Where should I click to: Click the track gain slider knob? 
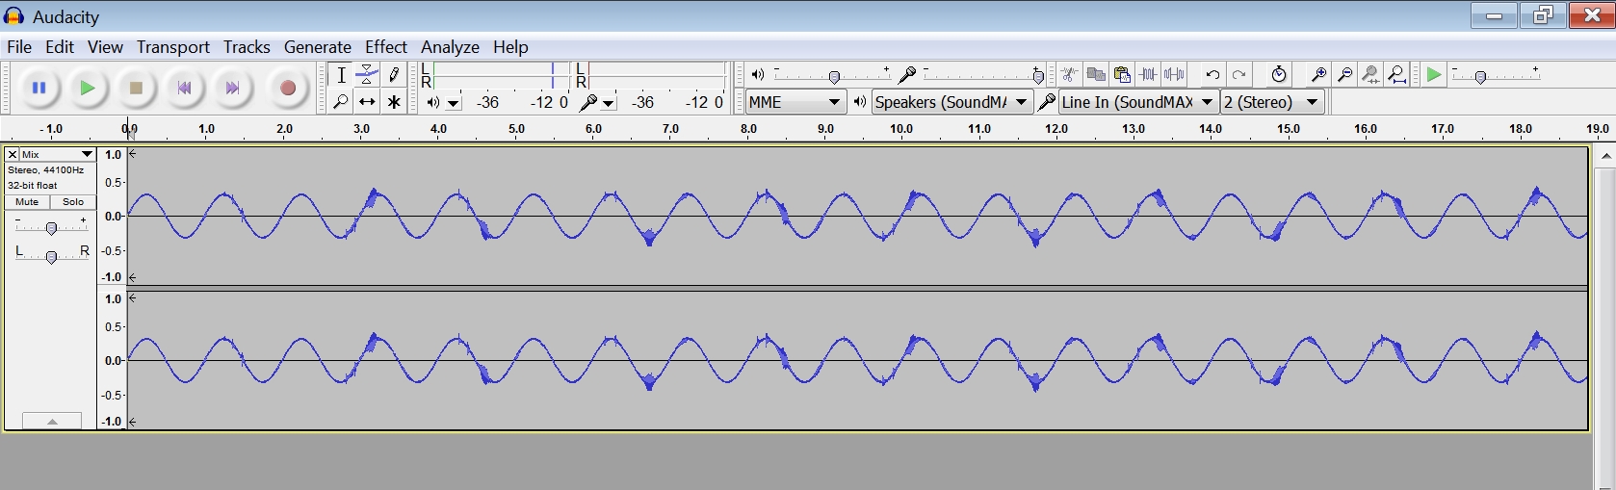pyautogui.click(x=51, y=228)
